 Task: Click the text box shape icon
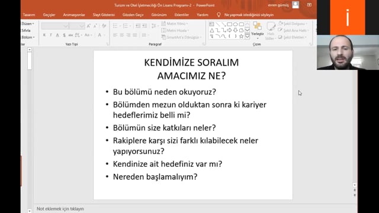click(x=212, y=24)
